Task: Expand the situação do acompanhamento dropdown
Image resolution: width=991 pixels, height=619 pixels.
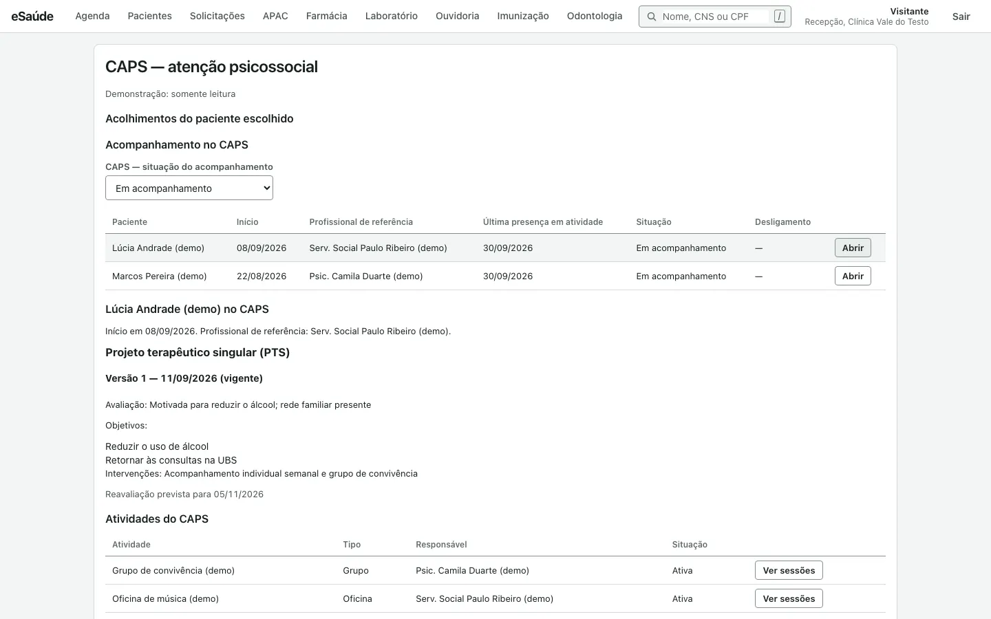Action: [x=189, y=188]
